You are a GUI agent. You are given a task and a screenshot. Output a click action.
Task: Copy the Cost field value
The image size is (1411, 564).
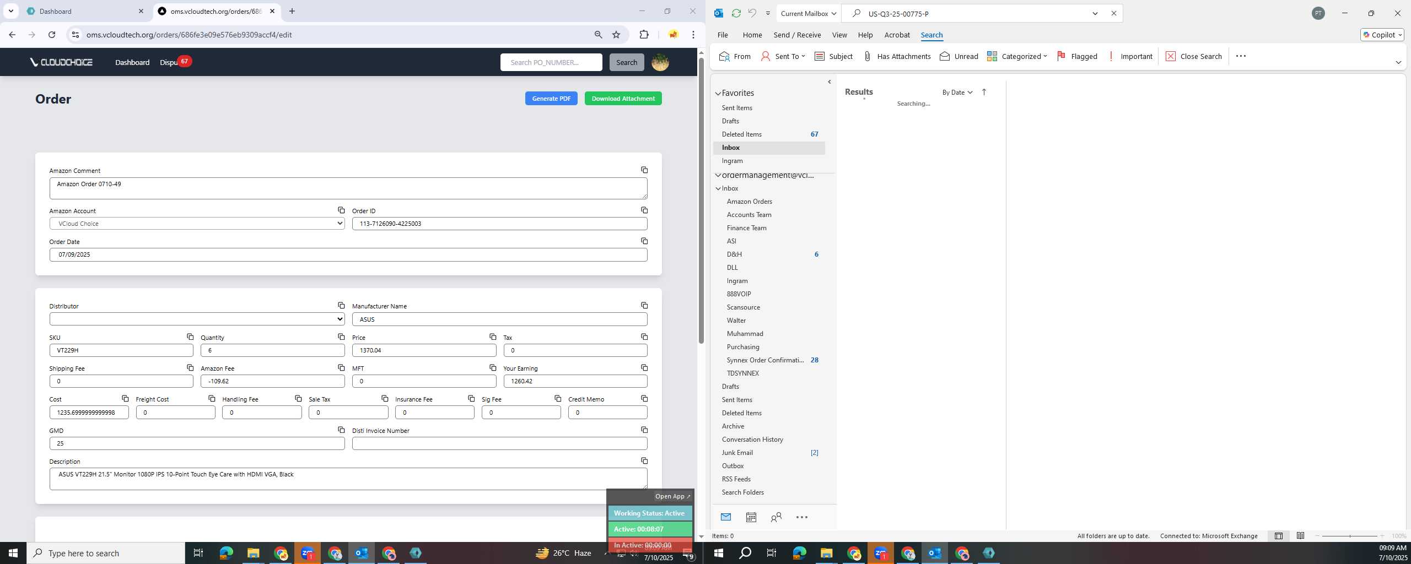click(125, 398)
